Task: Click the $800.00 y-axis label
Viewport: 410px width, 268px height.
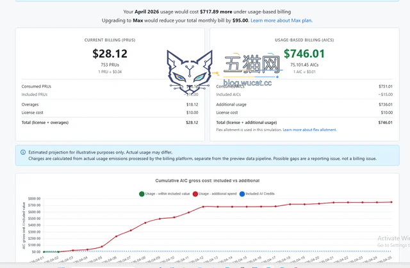Action: [x=34, y=198]
